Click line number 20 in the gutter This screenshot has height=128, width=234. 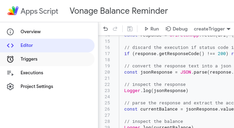click(107, 72)
